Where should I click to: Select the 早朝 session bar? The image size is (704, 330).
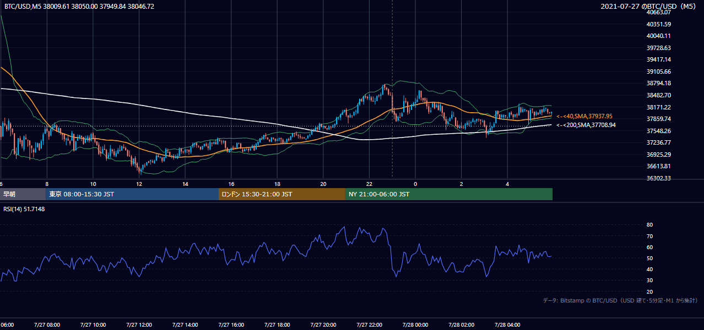(x=23, y=194)
